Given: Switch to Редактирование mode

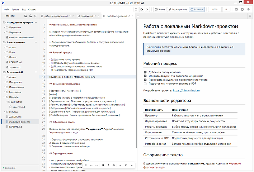Looking at the screenshot, I should click(x=178, y=9).
